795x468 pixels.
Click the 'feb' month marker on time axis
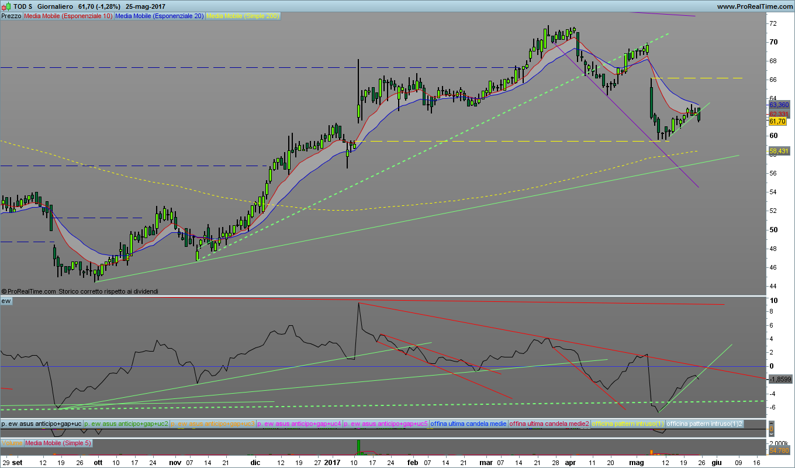click(x=413, y=462)
